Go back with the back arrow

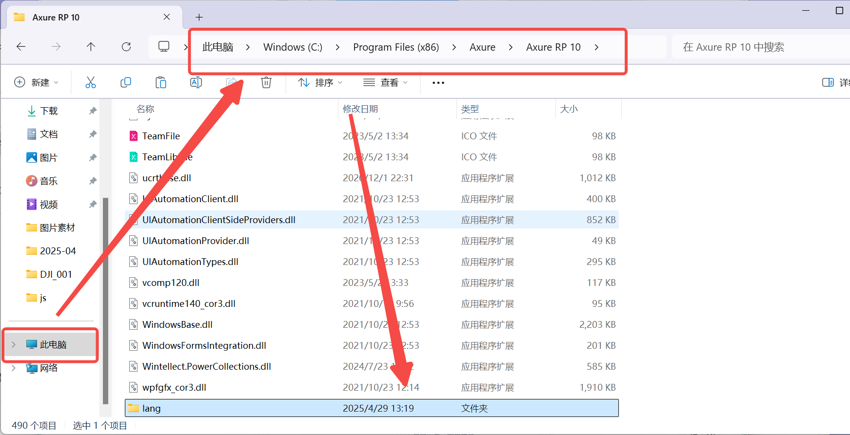tap(21, 47)
